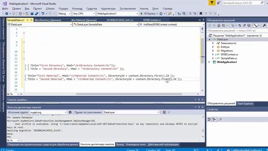
Task: Open the Debug configuration dropdown
Action: (x=64, y=13)
